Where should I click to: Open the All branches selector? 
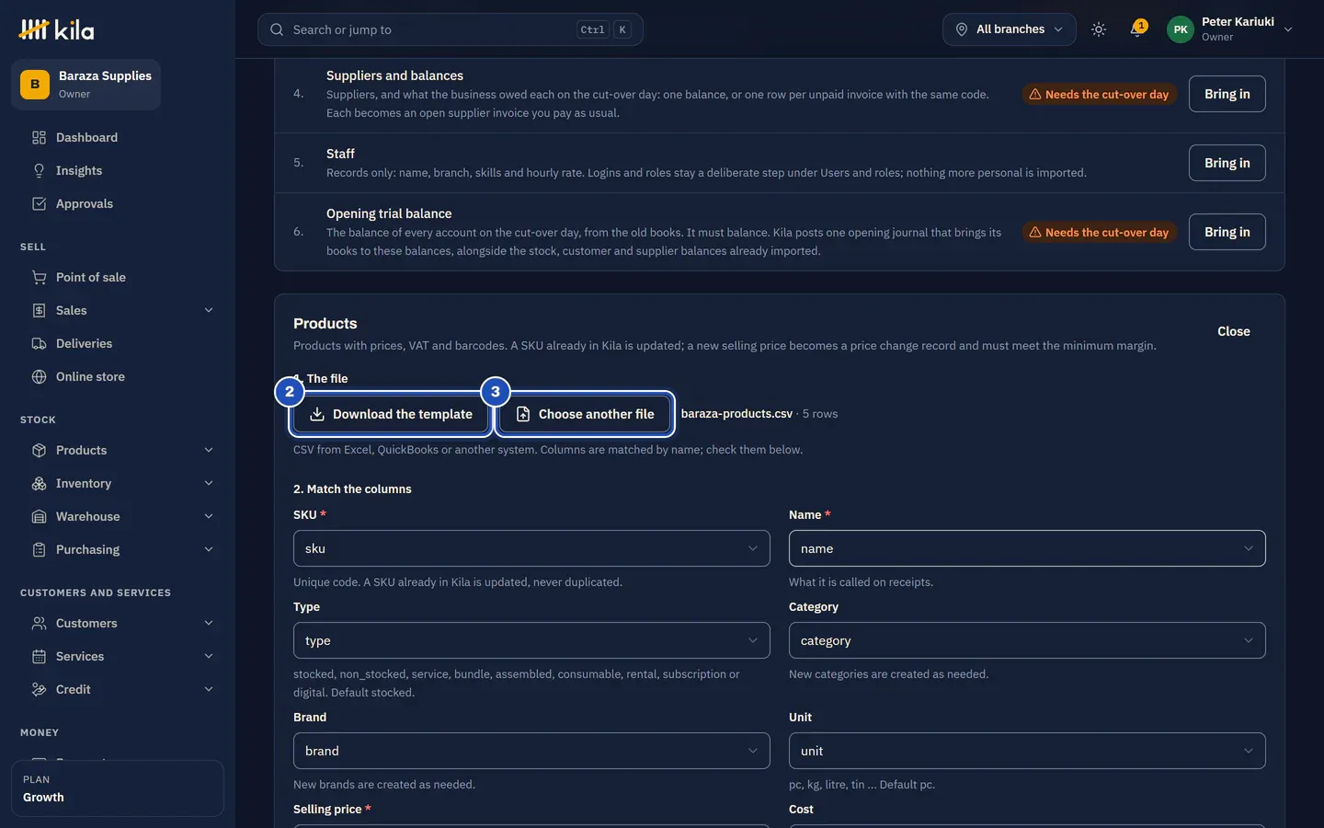[x=1009, y=29]
